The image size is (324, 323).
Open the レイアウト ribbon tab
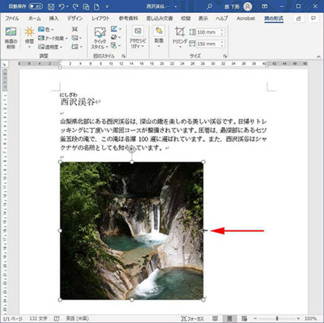[x=100, y=18]
